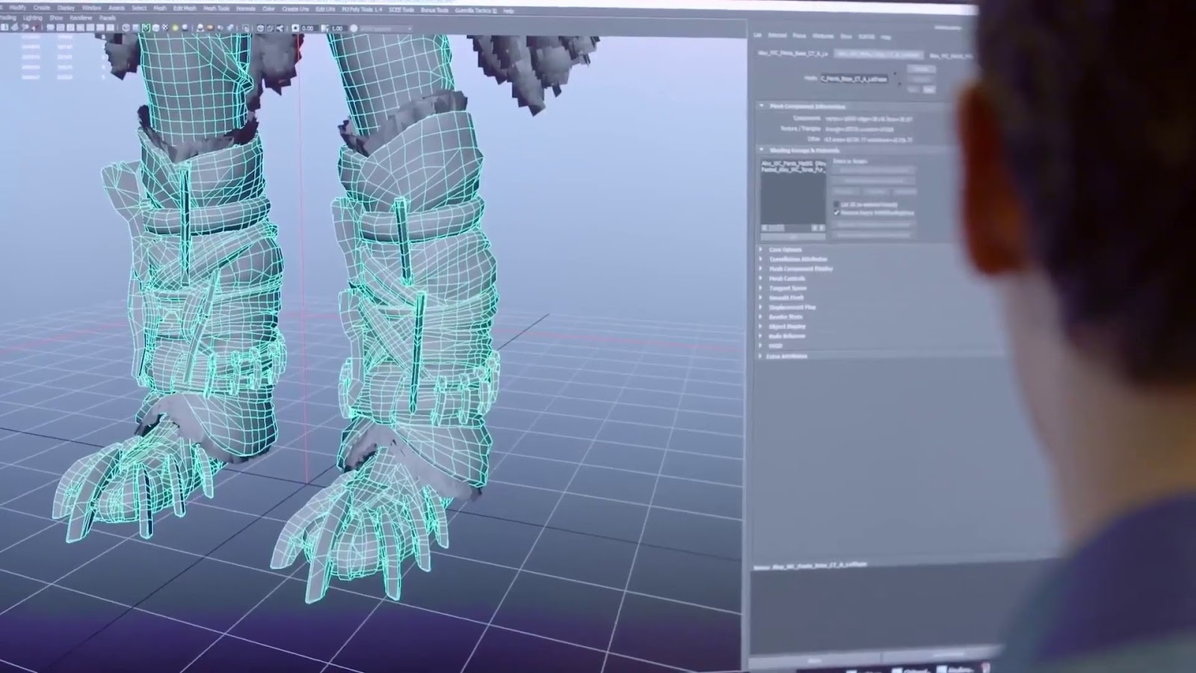Click the Focus button in the Attribute Editor
The image size is (1196, 673).
tap(921, 69)
